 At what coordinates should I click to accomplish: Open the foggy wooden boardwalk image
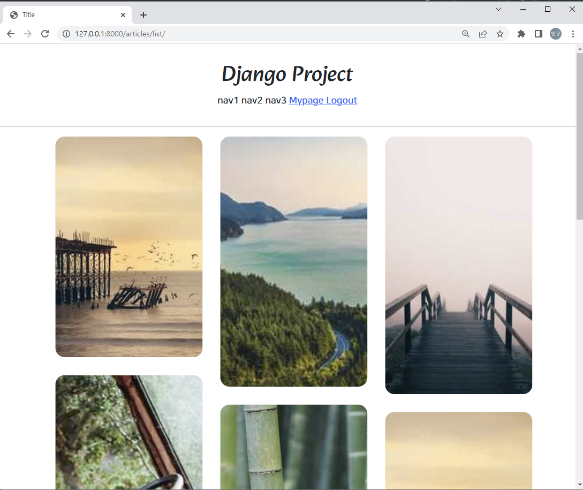(458, 265)
